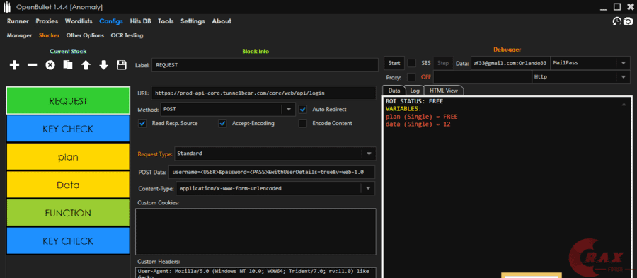
Task: Open the Method POST dropdown
Action: tap(289, 109)
